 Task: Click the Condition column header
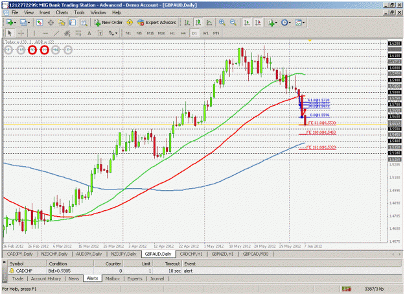[x=70, y=263]
